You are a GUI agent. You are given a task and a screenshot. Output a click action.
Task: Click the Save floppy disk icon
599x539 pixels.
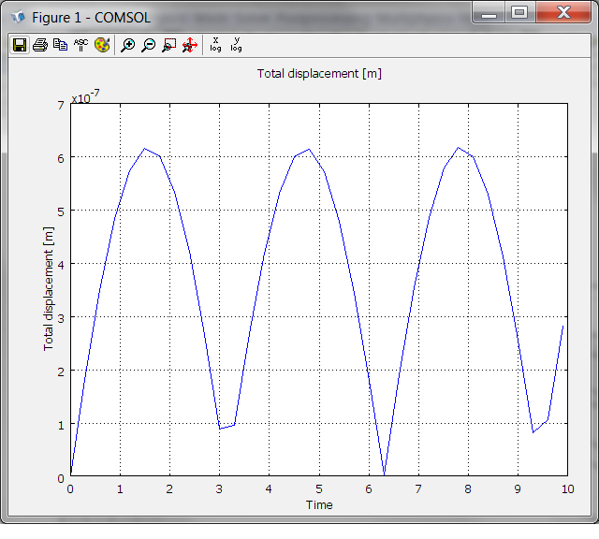(x=20, y=45)
